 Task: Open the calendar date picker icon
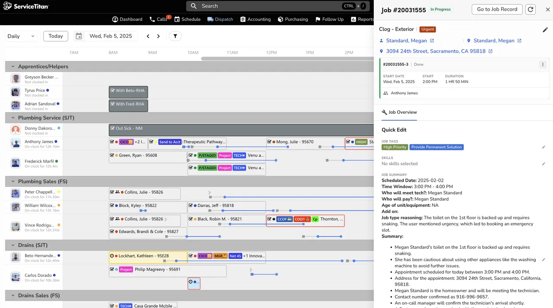coord(79,36)
